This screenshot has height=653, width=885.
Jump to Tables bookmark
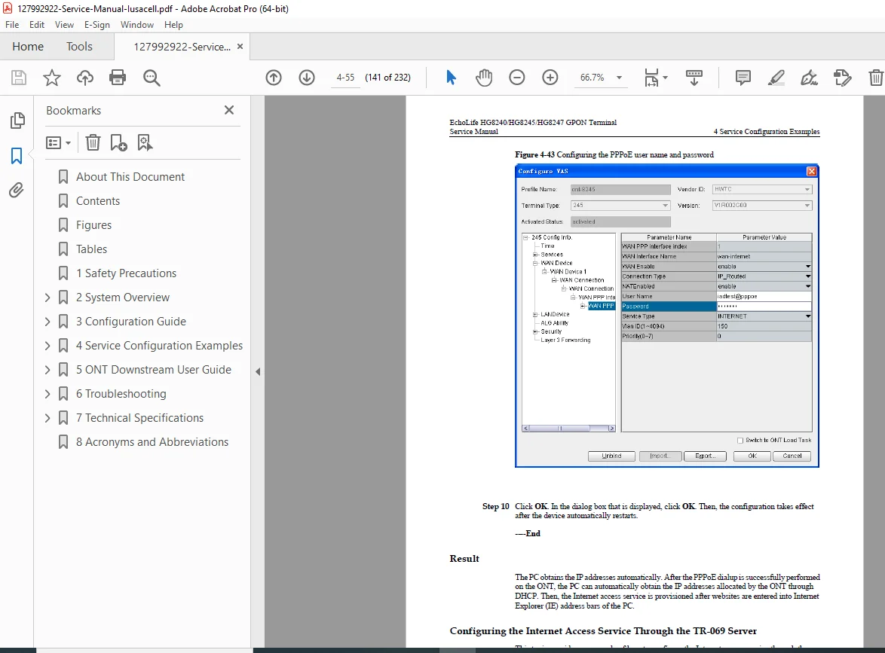coord(91,249)
